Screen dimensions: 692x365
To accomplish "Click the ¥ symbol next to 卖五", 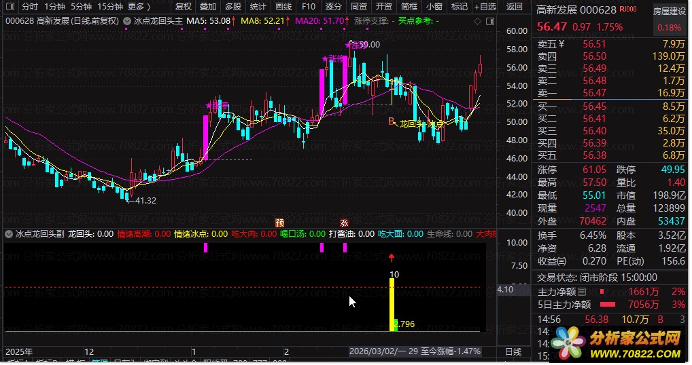I will (x=561, y=44).
